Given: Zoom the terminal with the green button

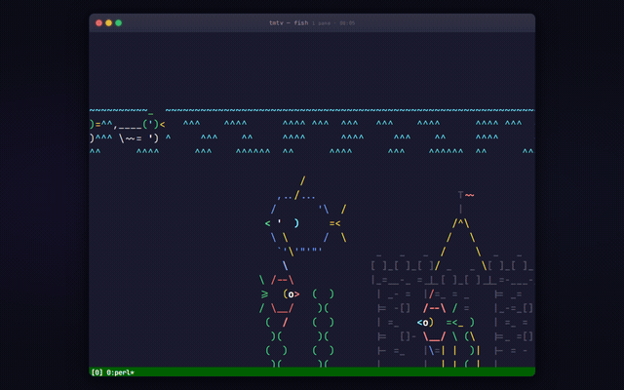Looking at the screenshot, I should [119, 22].
